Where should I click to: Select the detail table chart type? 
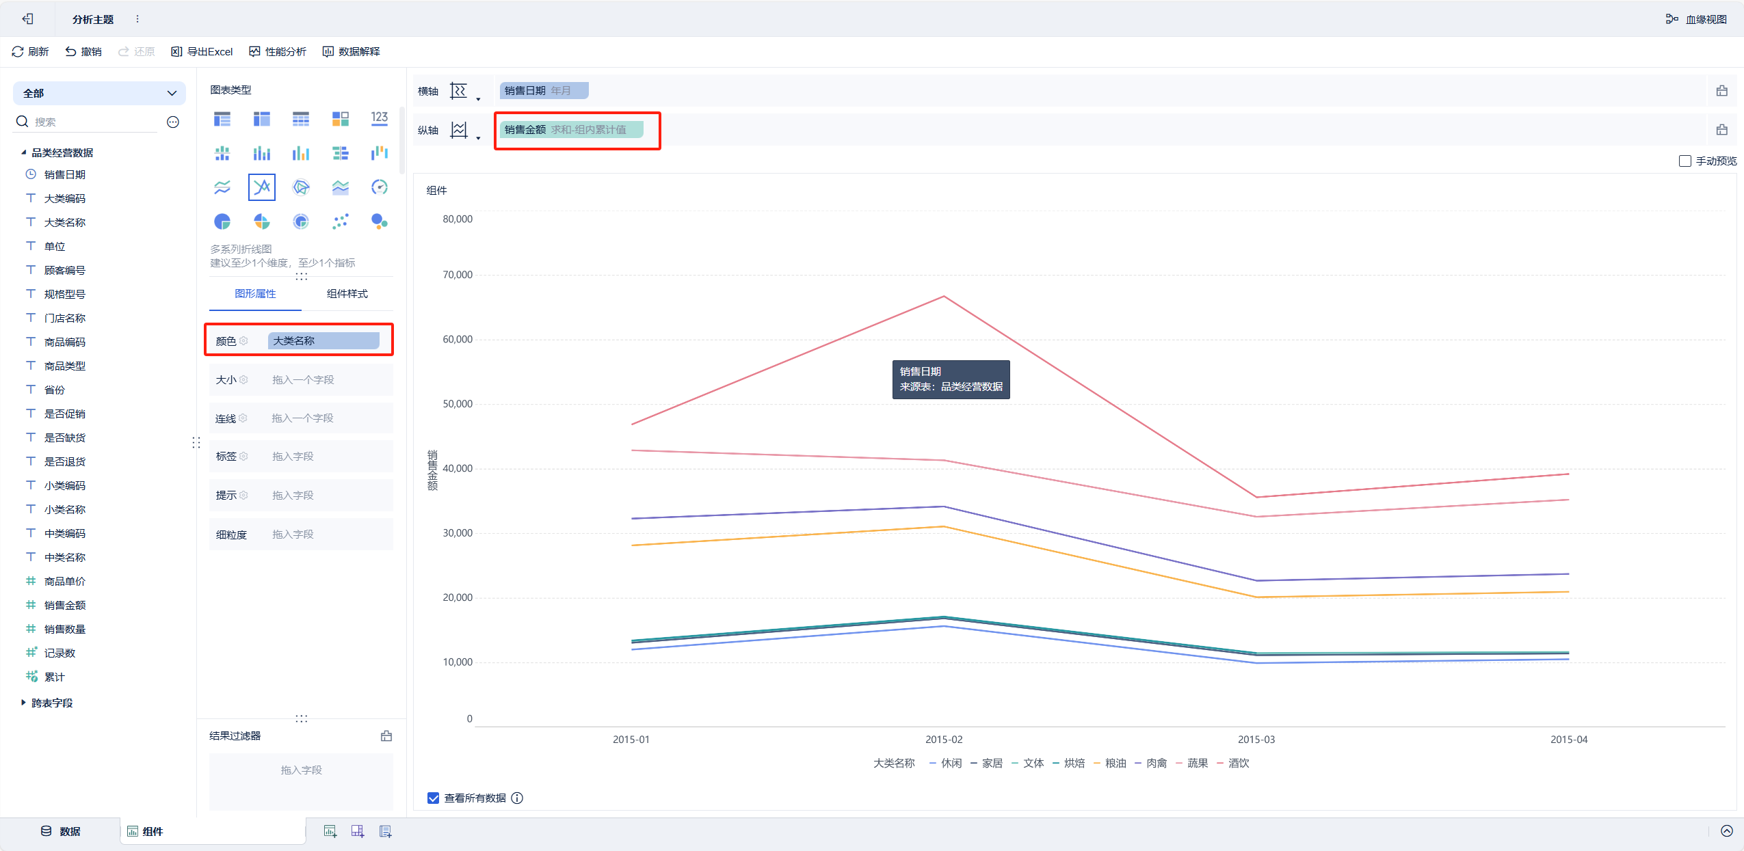click(x=301, y=119)
